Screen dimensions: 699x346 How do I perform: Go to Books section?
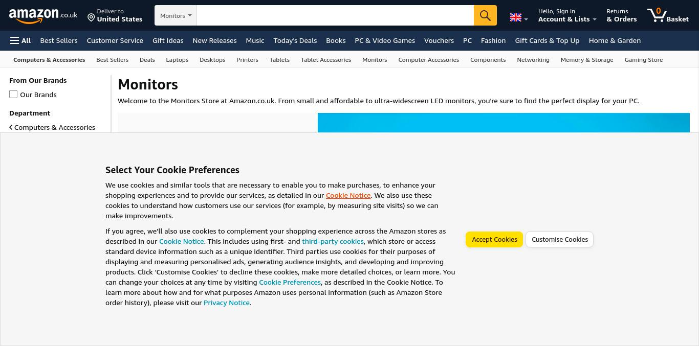[x=336, y=40]
